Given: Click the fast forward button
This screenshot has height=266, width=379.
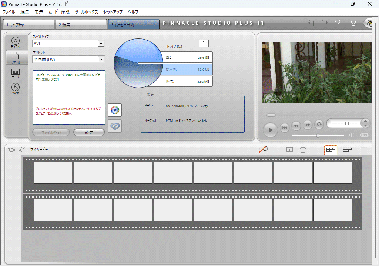Looking at the screenshot, I should (x=308, y=125).
